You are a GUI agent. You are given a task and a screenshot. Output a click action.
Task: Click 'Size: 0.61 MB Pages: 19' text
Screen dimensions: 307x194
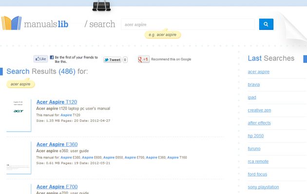(57, 163)
